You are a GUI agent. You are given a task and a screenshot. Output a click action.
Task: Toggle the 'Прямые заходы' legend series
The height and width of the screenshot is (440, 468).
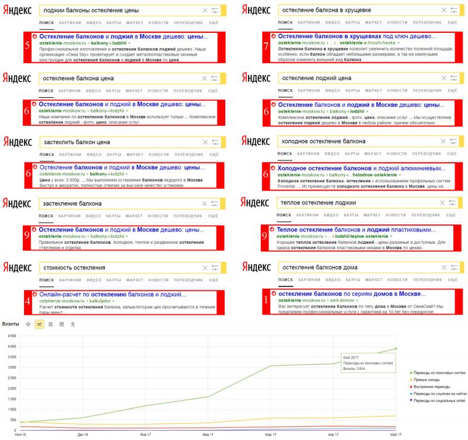[x=425, y=380]
